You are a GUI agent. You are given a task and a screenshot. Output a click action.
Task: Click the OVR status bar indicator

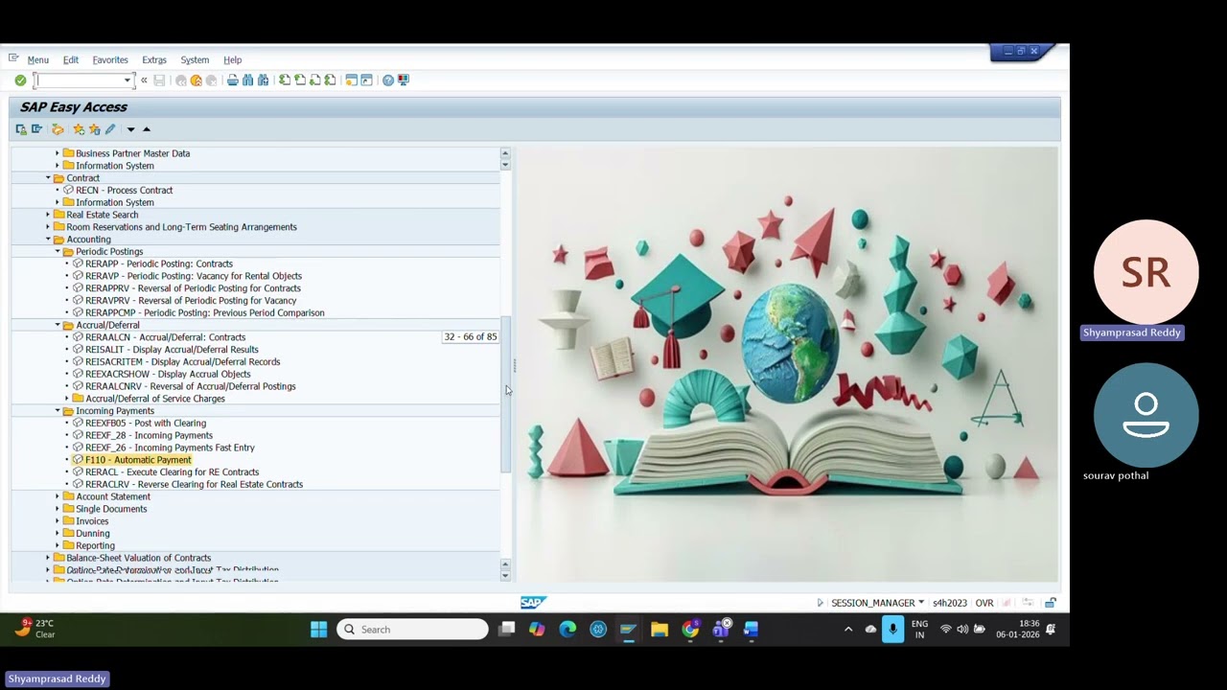click(x=984, y=603)
